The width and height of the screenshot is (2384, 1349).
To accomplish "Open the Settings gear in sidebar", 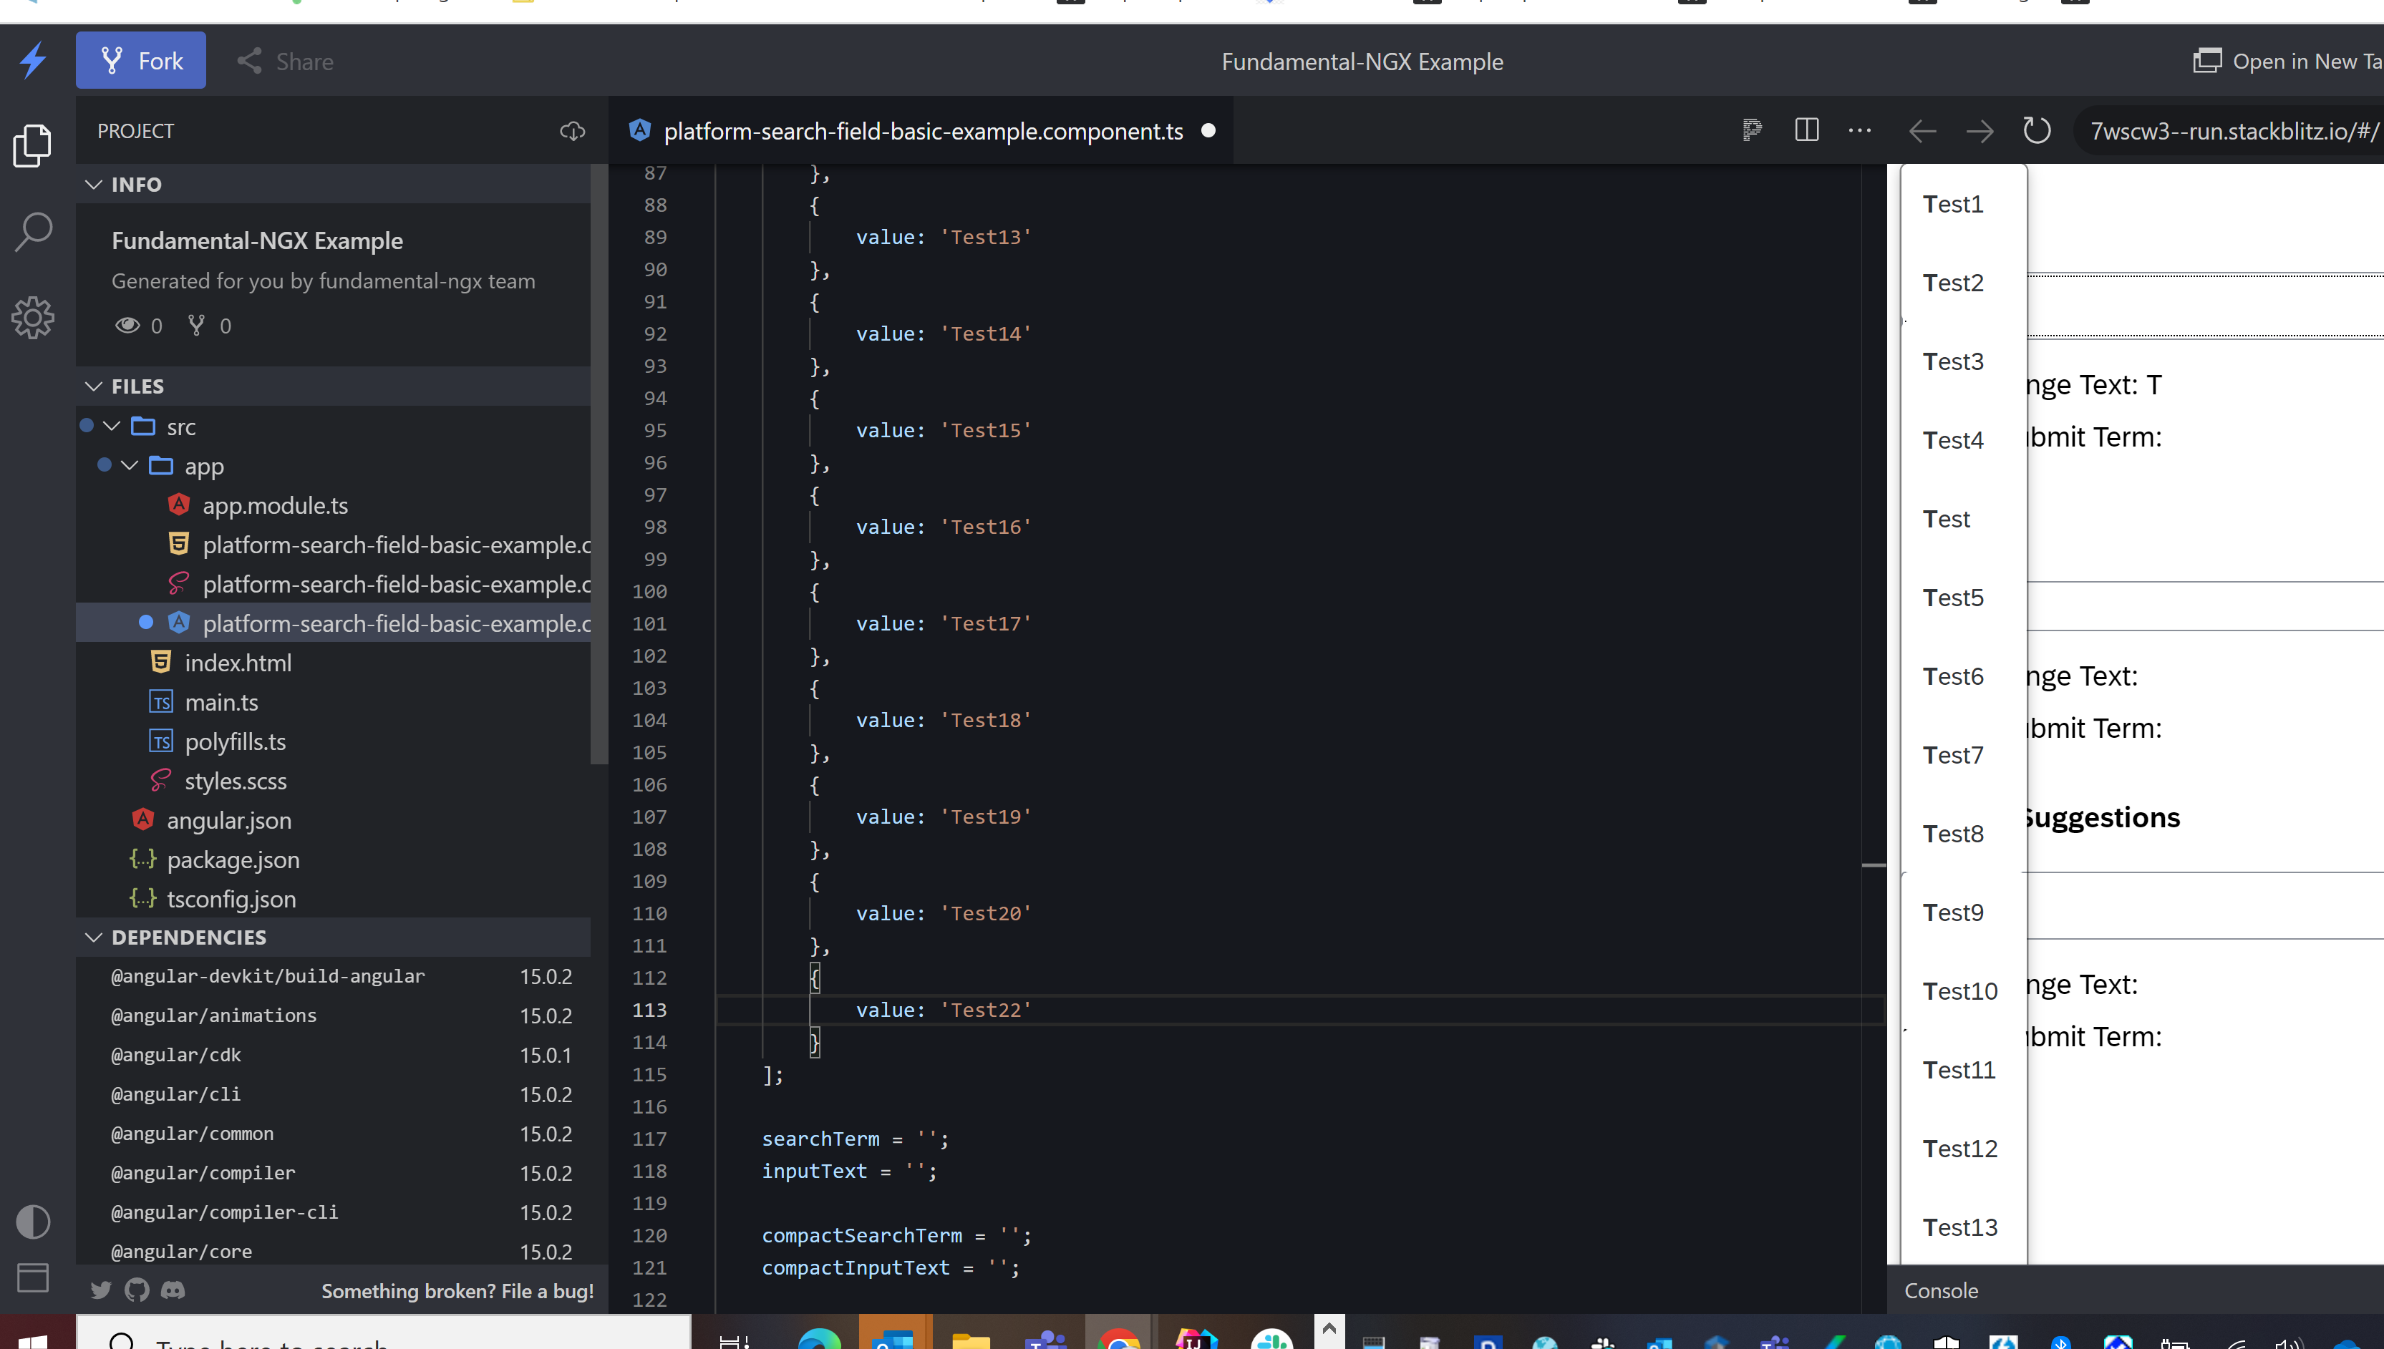I will (x=34, y=318).
